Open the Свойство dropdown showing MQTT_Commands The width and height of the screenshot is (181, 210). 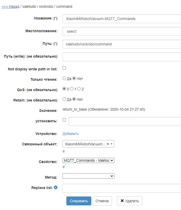pyautogui.click(x=88, y=160)
